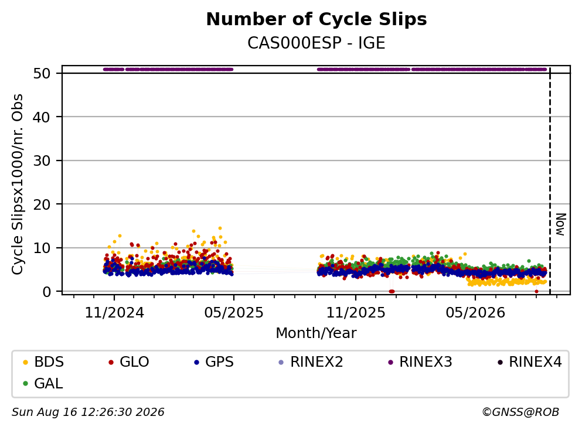Click the CAS000ESP - IGE station subtitle
This screenshot has width=582, height=430.
click(x=316, y=43)
